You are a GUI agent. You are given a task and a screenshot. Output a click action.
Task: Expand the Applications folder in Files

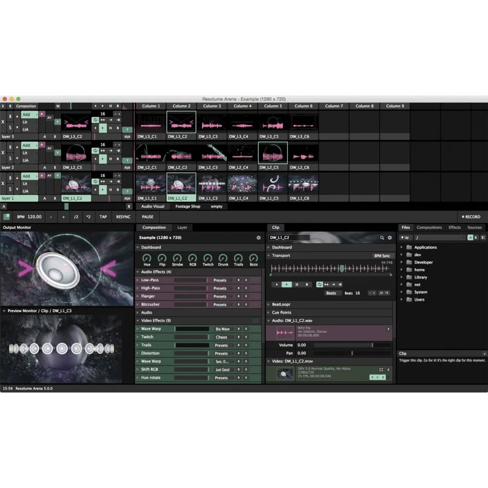pyautogui.click(x=402, y=247)
